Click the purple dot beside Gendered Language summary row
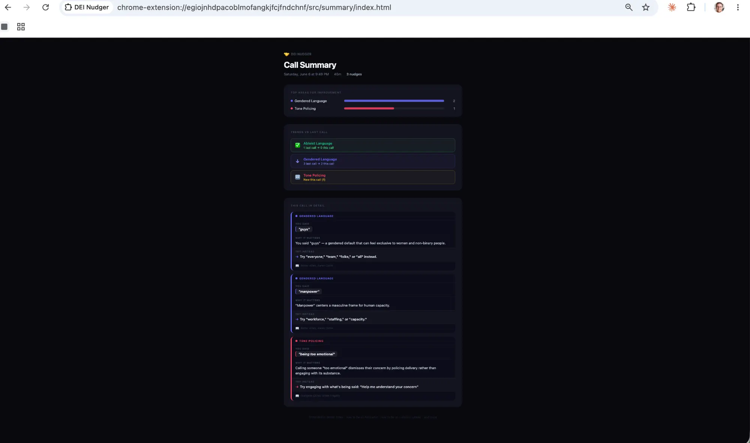 coord(292,101)
